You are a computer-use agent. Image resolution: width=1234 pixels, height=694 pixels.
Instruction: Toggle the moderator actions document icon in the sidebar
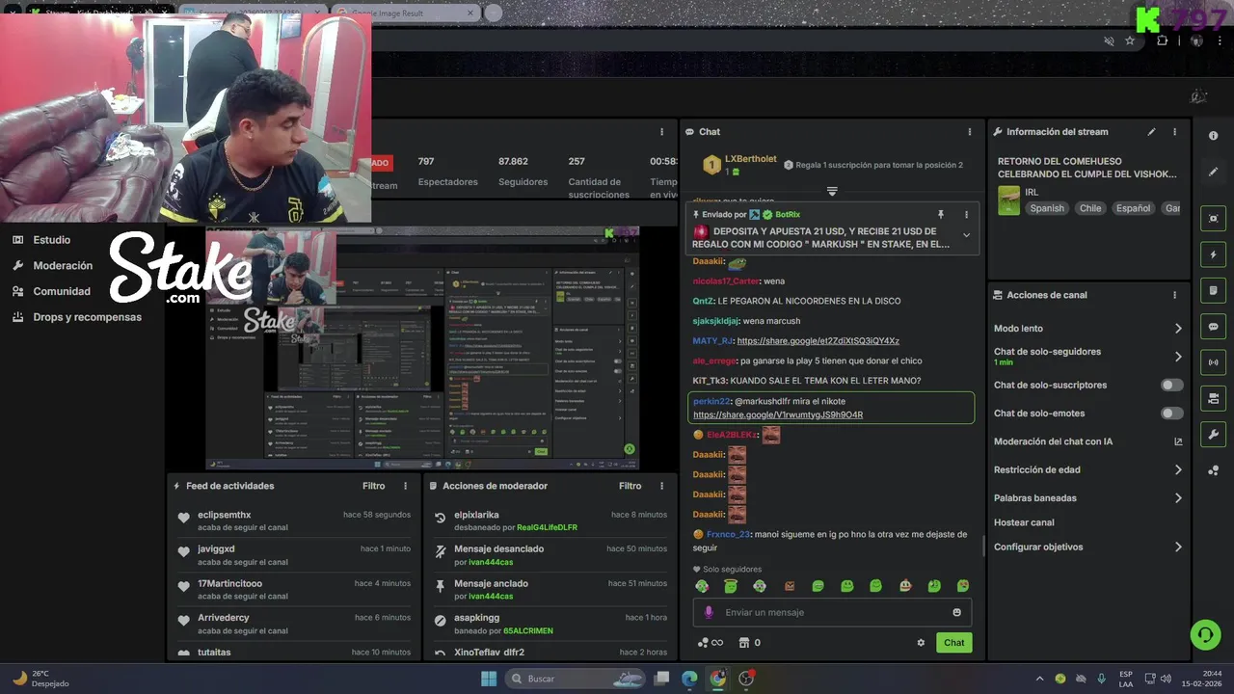pos(1213,290)
